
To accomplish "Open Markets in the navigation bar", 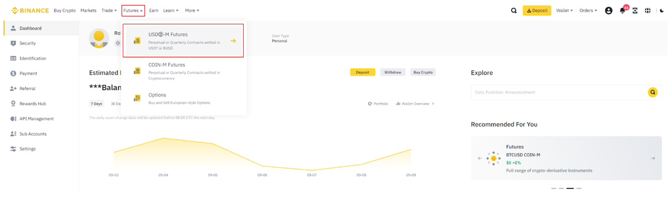I will coord(89,10).
